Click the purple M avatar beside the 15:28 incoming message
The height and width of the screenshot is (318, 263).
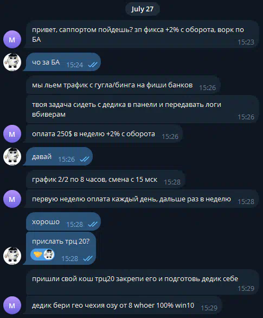12,199
